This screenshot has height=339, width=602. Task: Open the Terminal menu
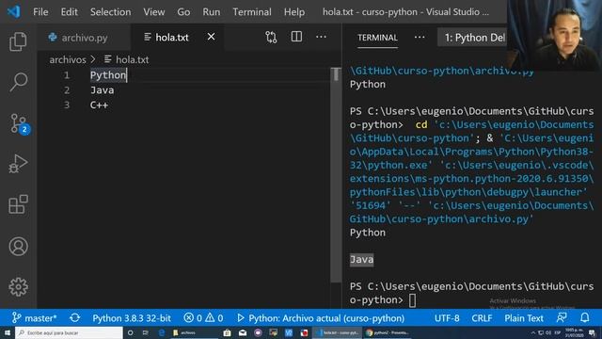[252, 12]
